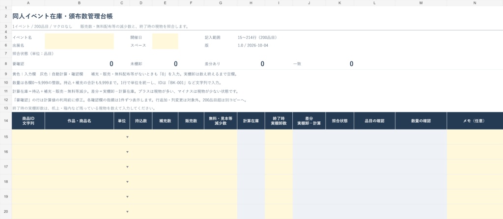
Task: Click the 商品ID 文字列 column header
Action: (x=28, y=121)
